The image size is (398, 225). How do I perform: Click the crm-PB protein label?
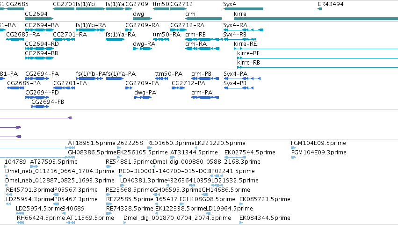coord(201,74)
